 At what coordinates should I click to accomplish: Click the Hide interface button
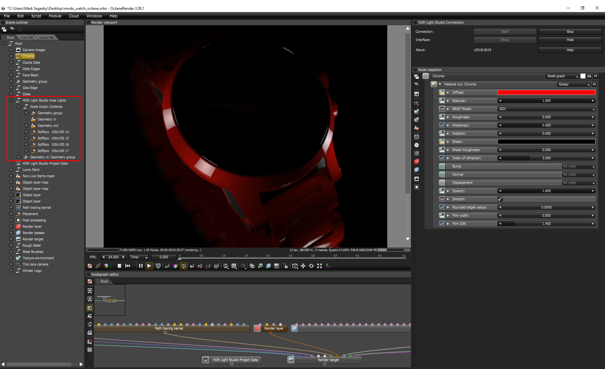570,40
